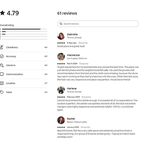This screenshot has width=144, height=144.
Task: Click the five-star rating on Marlene's review
Action: click(61, 97)
